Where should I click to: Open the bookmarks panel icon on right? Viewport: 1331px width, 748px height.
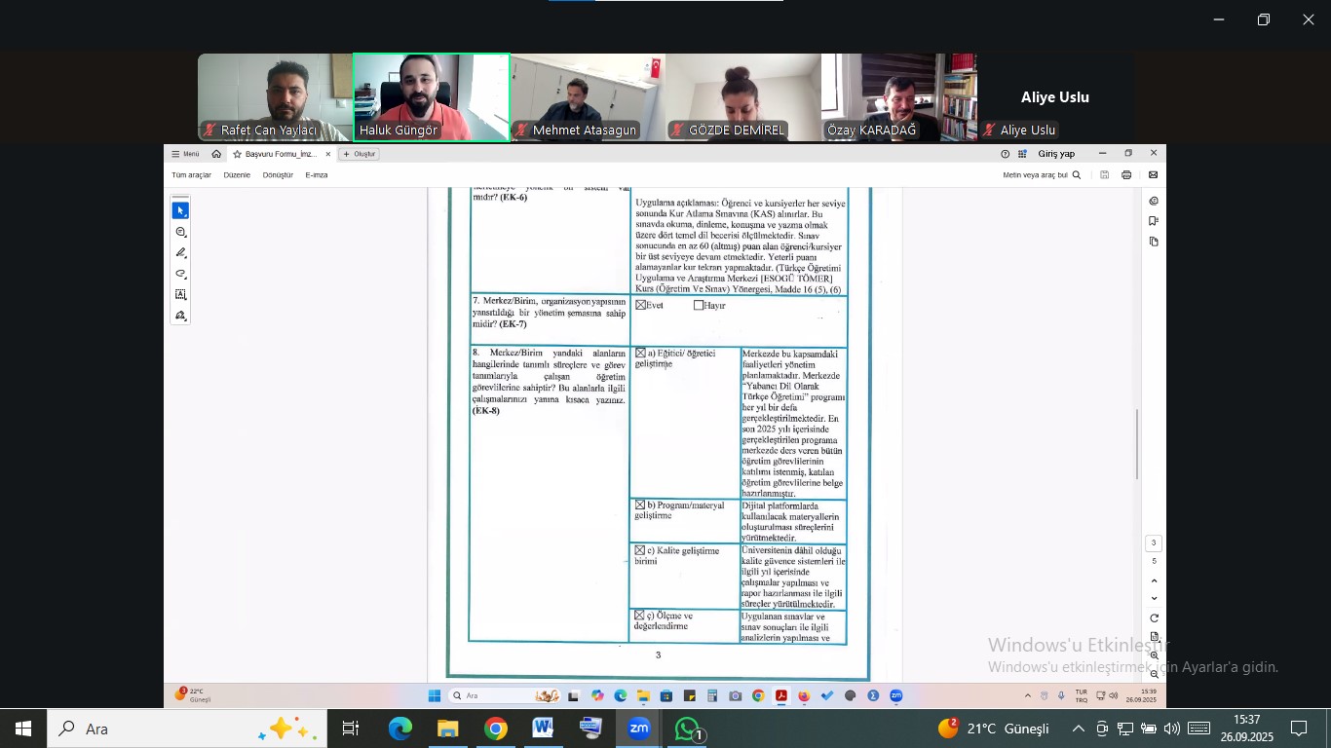coord(1154,221)
